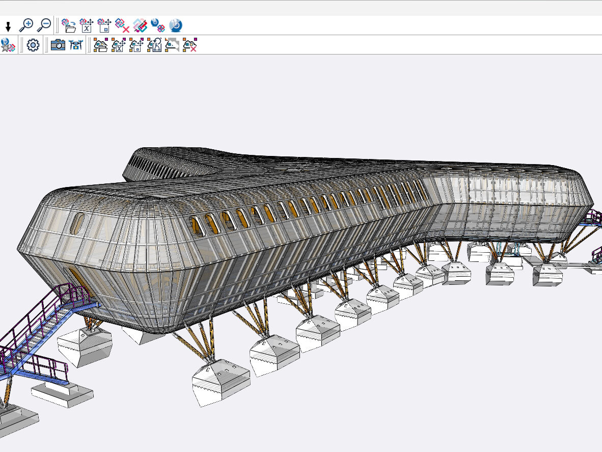
Task: Zoom in with the plus magnifier
Action: (26, 25)
